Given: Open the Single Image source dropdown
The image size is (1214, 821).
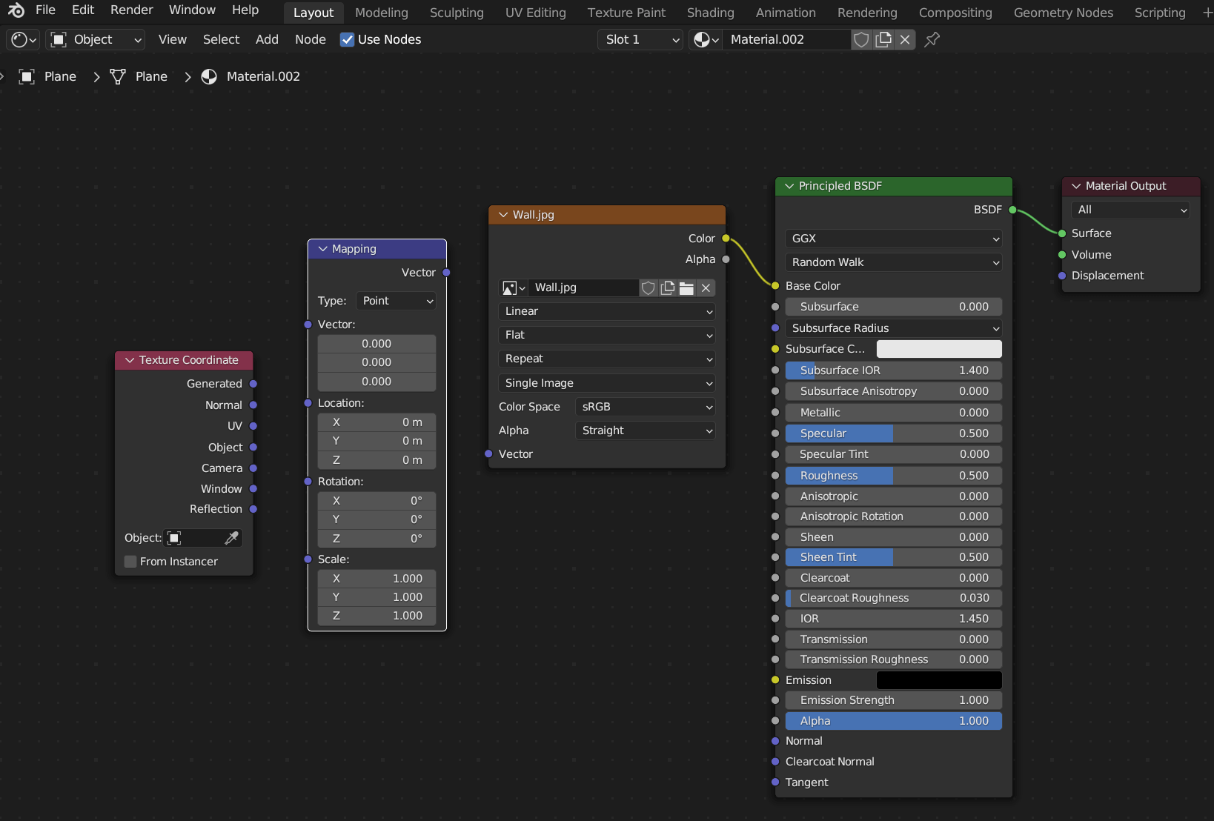Looking at the screenshot, I should (607, 383).
